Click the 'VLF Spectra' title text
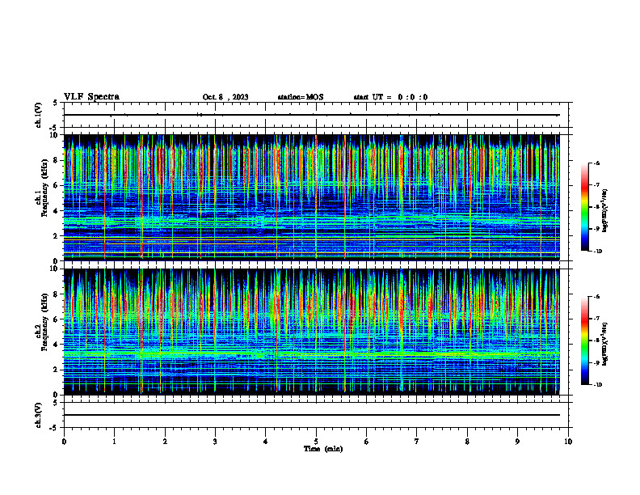Viewport: 640px width, 495px height. 91,97
